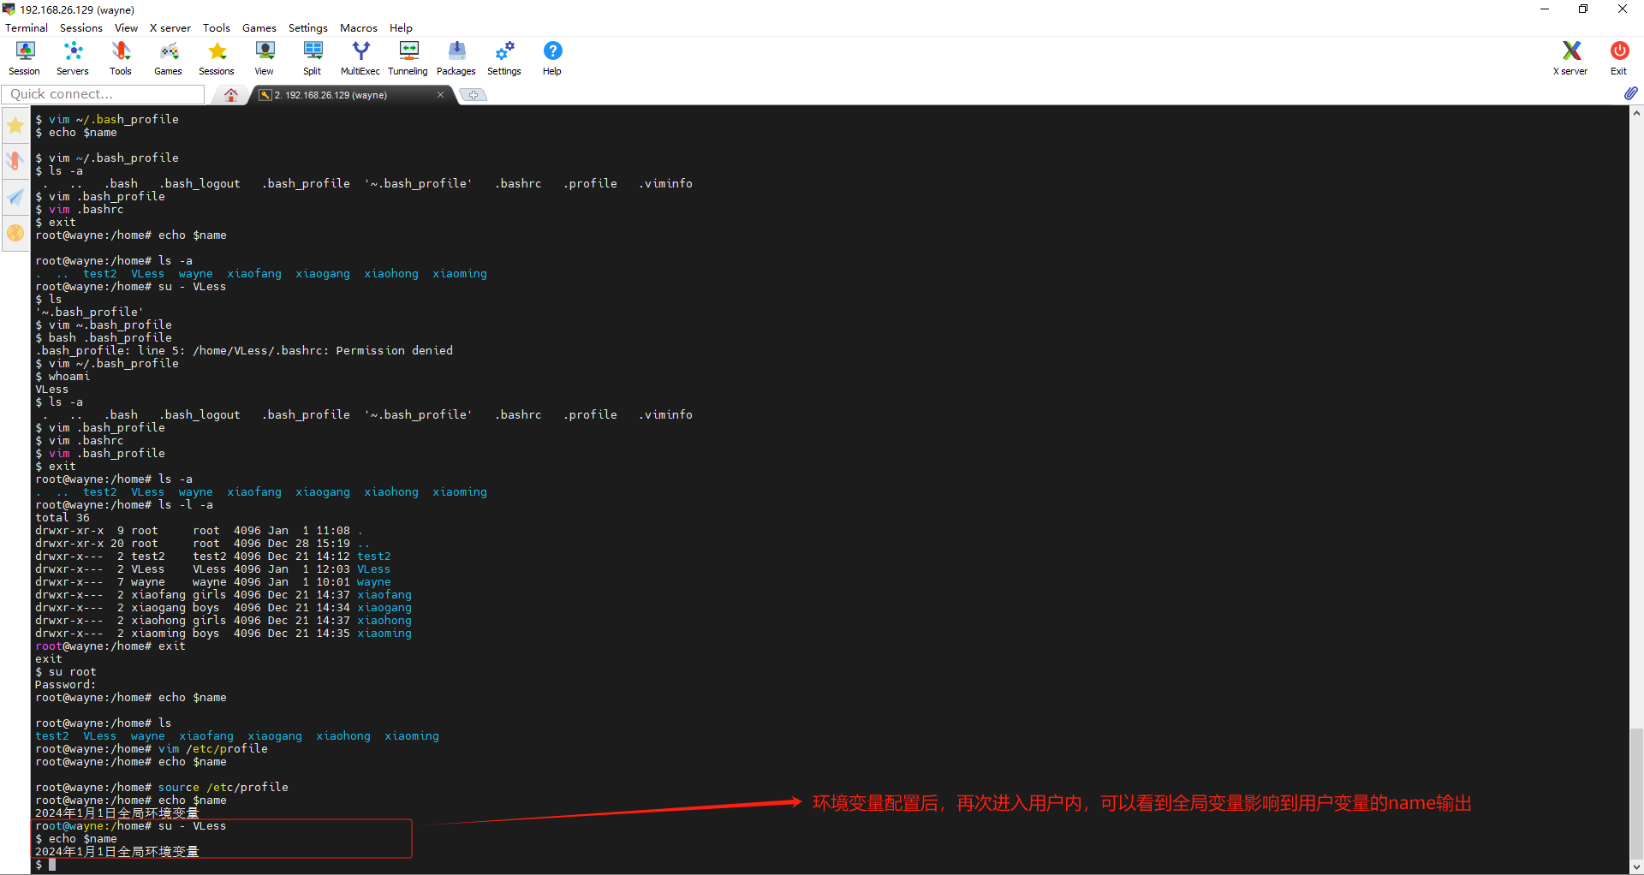Image resolution: width=1644 pixels, height=875 pixels.
Task: Open the Macros menu
Action: 359,28
